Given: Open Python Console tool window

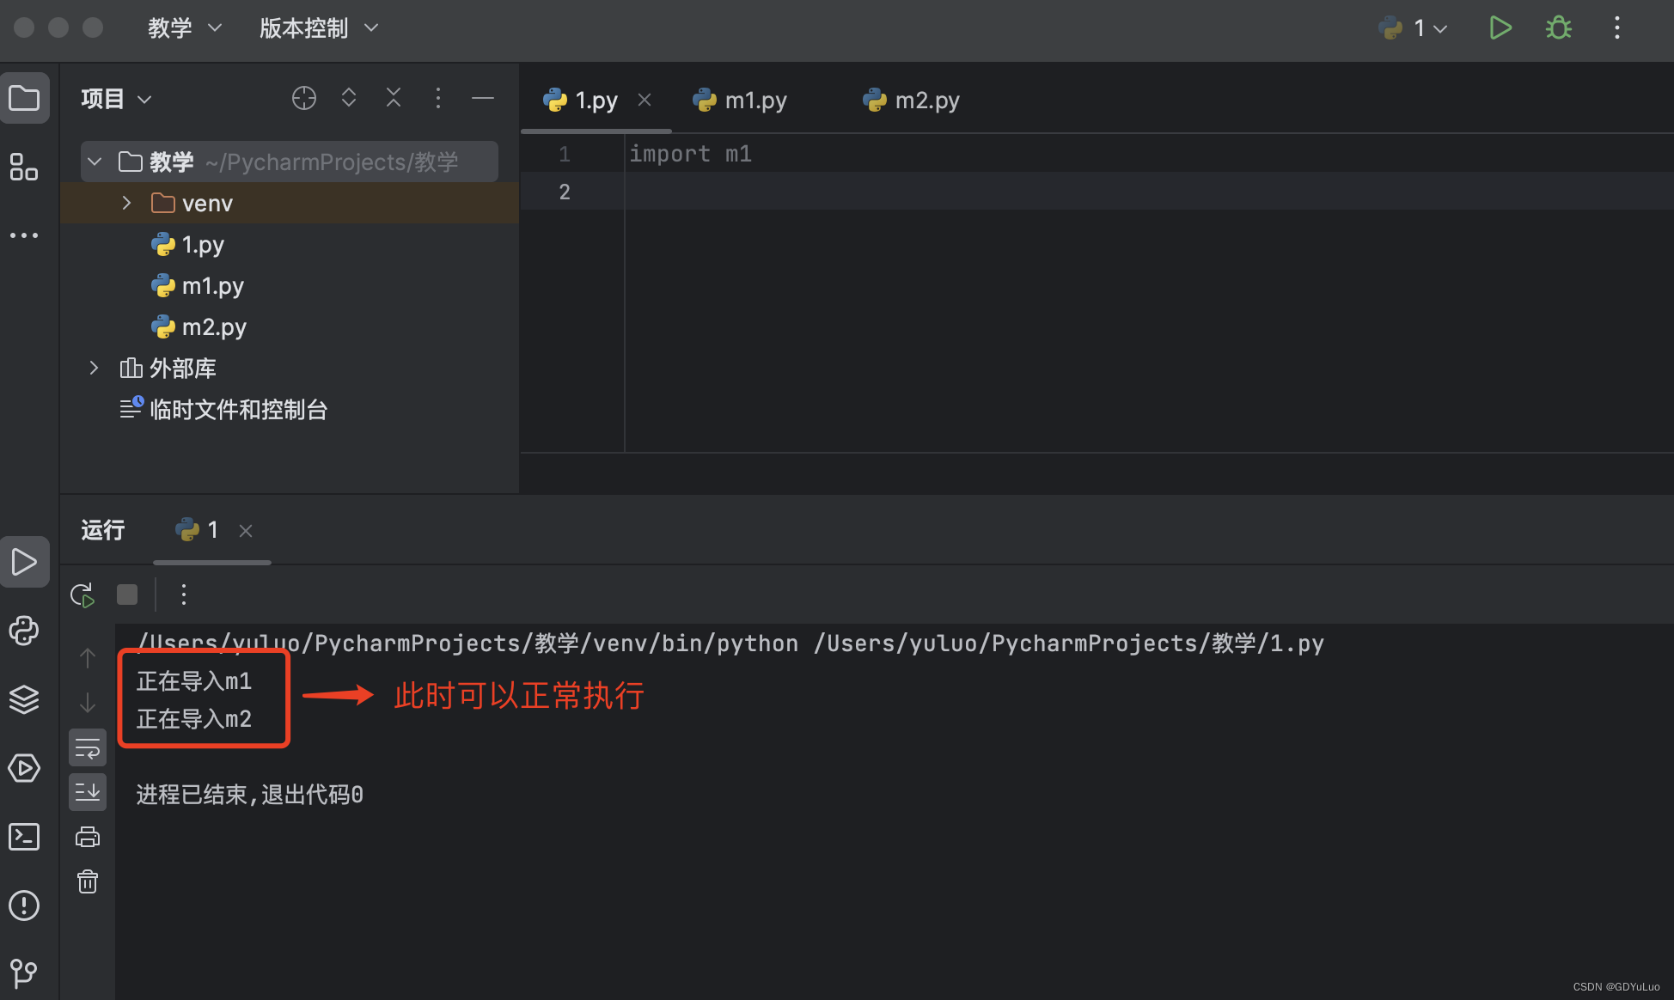Looking at the screenshot, I should [x=24, y=631].
